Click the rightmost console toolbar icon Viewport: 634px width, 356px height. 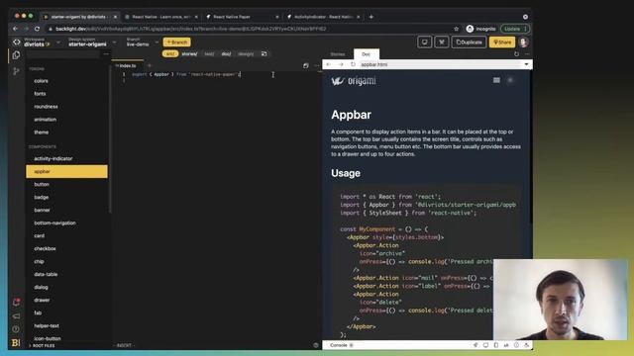click(526, 345)
